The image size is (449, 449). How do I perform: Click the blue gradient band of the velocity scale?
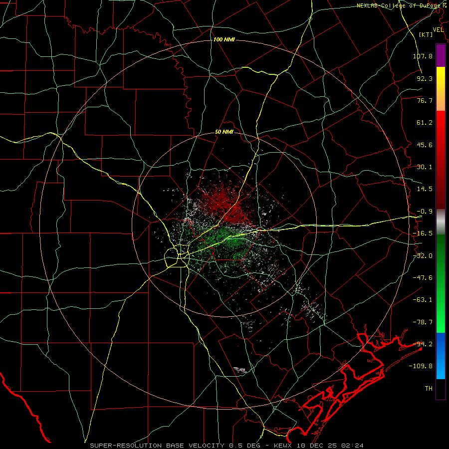point(441,356)
